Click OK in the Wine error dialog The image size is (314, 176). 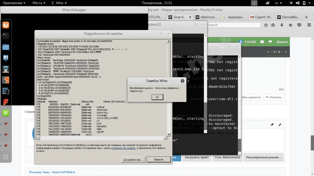(x=157, y=97)
